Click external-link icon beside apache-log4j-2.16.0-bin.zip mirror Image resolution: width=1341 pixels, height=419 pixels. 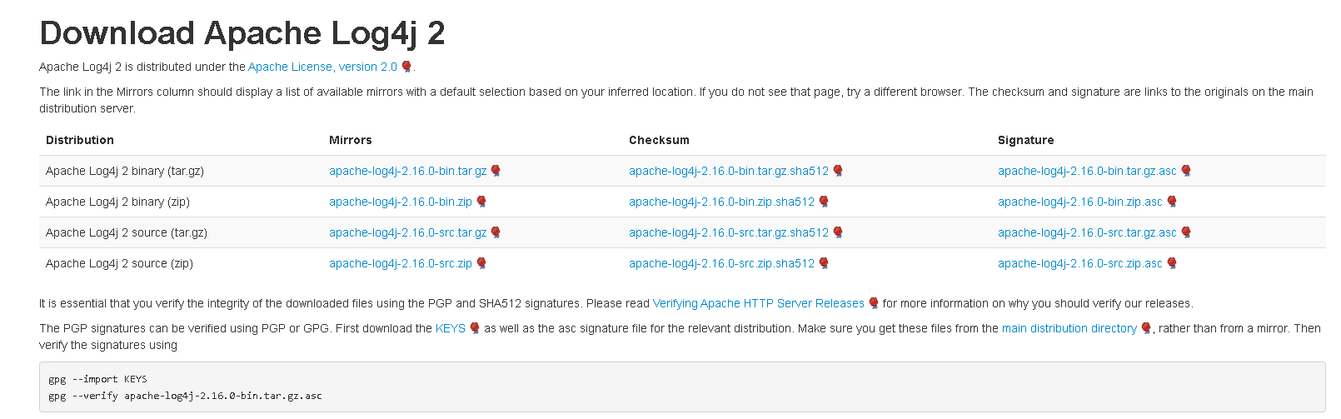481,202
